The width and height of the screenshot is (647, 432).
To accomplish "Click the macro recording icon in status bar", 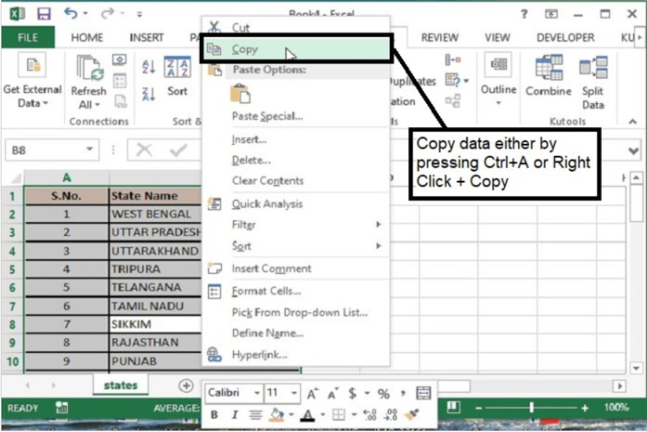I will (61, 408).
